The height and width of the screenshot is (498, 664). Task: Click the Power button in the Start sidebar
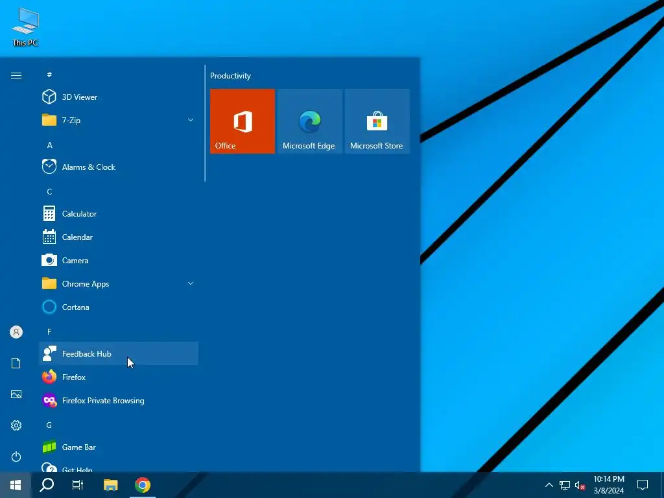click(x=16, y=456)
